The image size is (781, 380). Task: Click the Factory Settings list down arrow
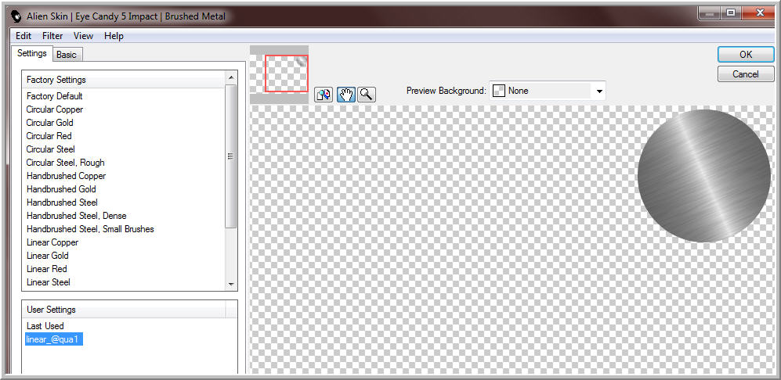pos(230,284)
